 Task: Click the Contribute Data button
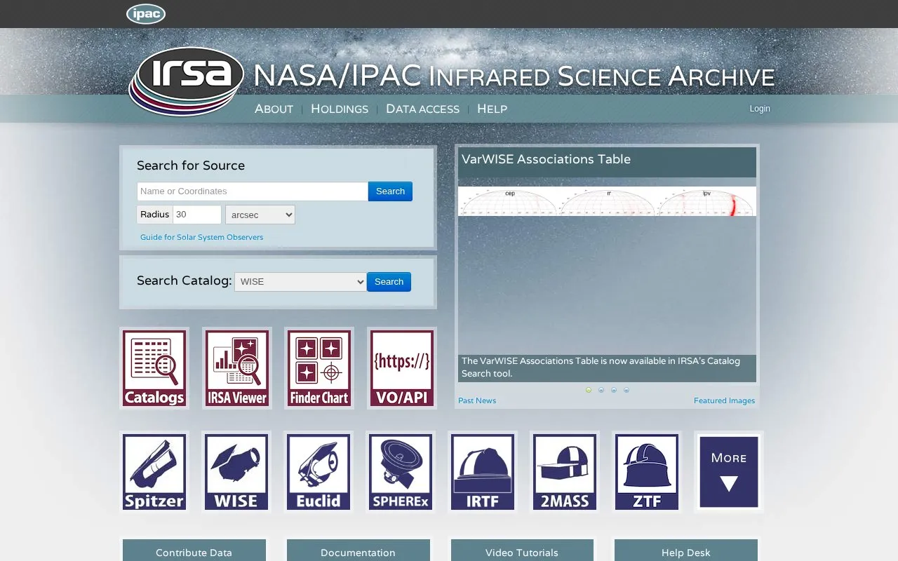[x=194, y=550]
